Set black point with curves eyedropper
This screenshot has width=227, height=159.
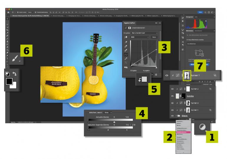[x=126, y=42]
